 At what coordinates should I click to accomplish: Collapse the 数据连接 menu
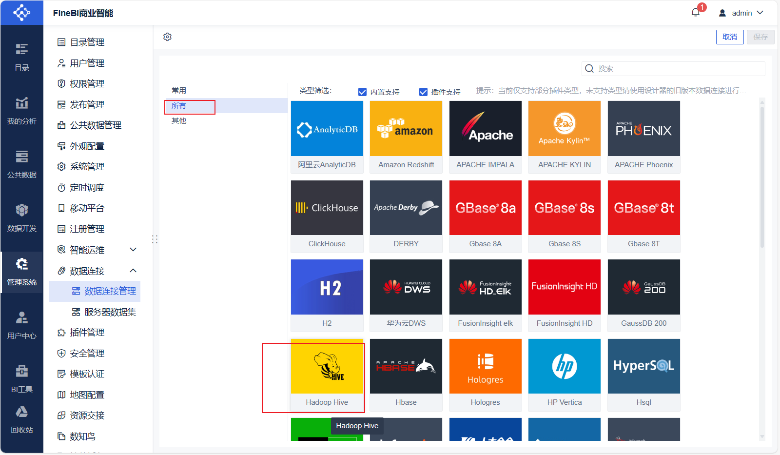tap(133, 271)
